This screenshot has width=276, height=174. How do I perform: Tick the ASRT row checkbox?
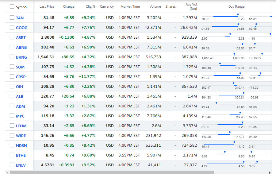(12, 37)
